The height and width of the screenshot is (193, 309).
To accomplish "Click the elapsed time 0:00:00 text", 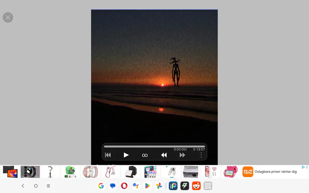I will click(180, 149).
